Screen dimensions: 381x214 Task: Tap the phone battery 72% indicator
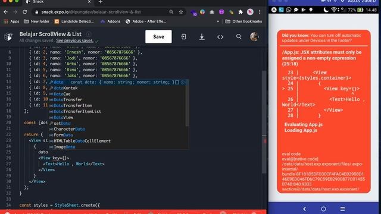(355, 10)
